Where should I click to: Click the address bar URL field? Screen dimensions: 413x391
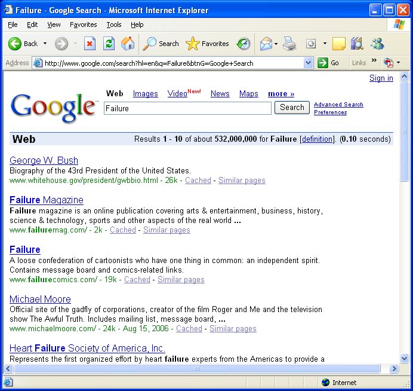[173, 63]
